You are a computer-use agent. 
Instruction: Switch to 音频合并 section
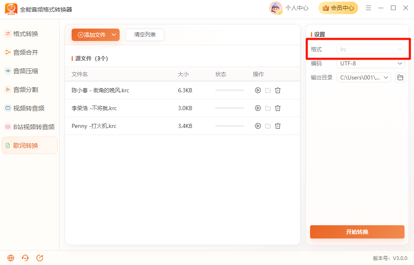[26, 53]
